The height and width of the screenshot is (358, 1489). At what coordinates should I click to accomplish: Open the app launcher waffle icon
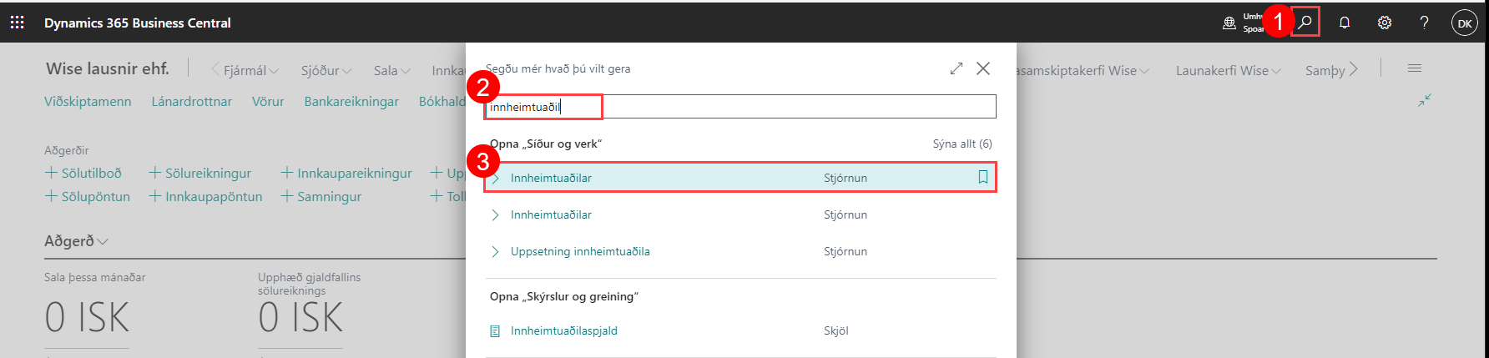(x=17, y=23)
